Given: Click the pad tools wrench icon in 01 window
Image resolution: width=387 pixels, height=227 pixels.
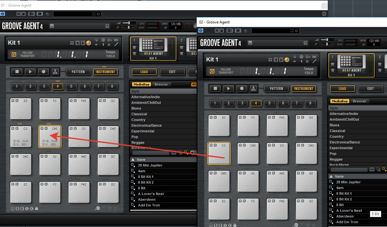Looking at the screenshot, I should tap(97, 208).
